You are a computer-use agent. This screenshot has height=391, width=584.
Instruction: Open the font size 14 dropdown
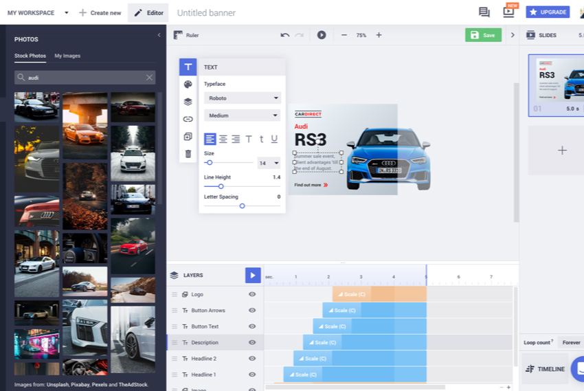(269, 163)
